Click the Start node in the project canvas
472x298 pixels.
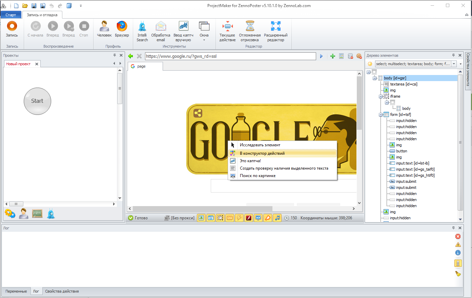coord(37,101)
